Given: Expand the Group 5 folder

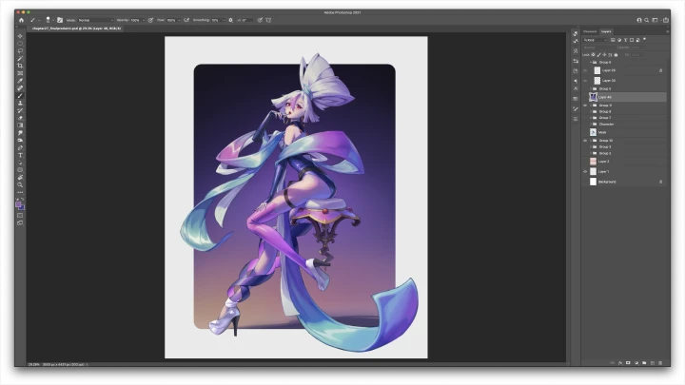Looking at the screenshot, I should 592,88.
